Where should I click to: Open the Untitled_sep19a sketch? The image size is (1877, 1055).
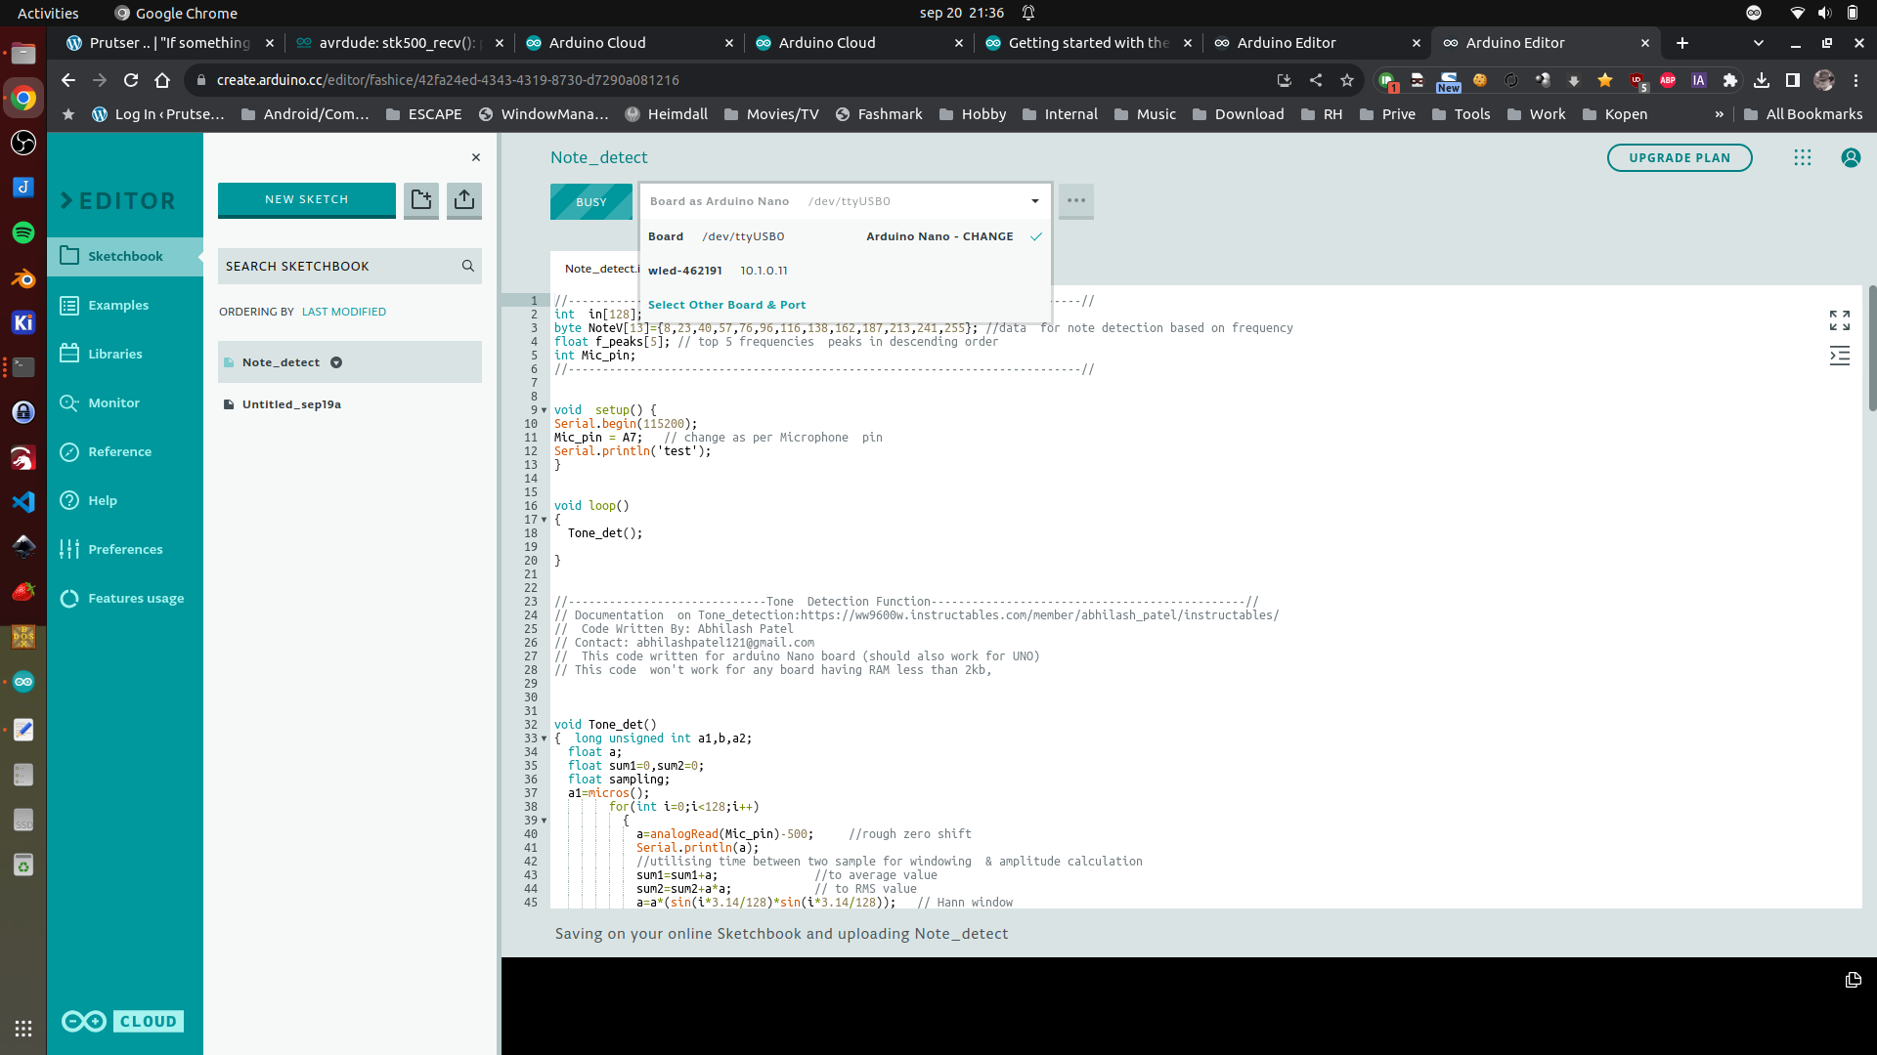tap(291, 404)
